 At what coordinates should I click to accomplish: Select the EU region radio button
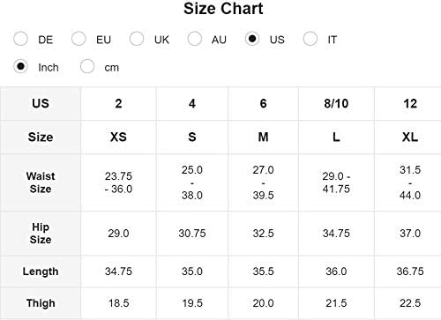[x=78, y=39]
